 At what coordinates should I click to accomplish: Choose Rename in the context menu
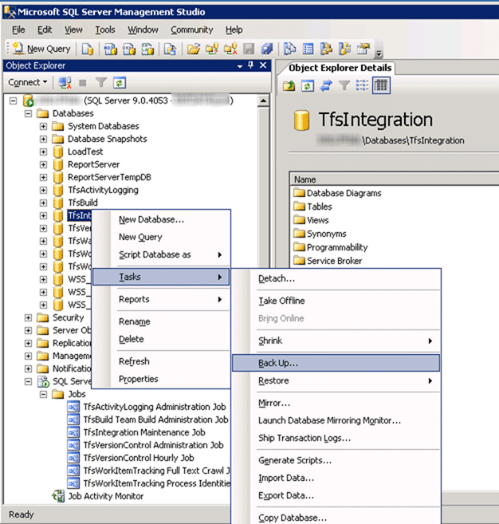(161, 322)
